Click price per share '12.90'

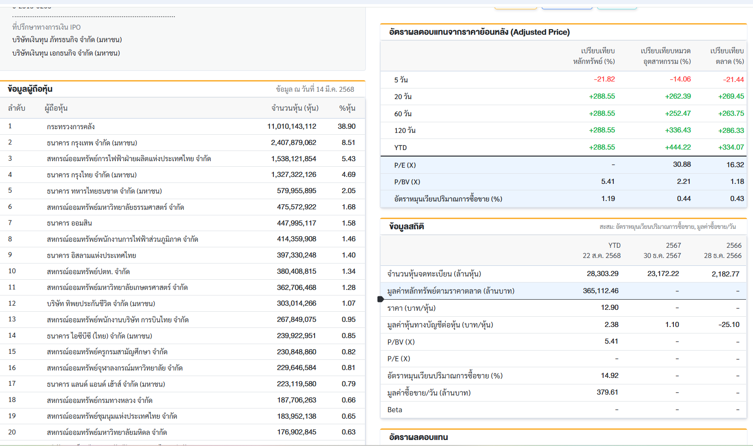(610, 308)
